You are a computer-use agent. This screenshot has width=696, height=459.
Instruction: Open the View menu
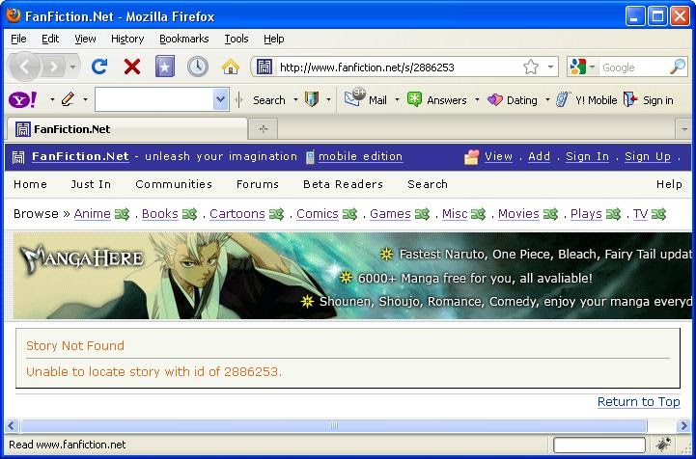(x=85, y=39)
